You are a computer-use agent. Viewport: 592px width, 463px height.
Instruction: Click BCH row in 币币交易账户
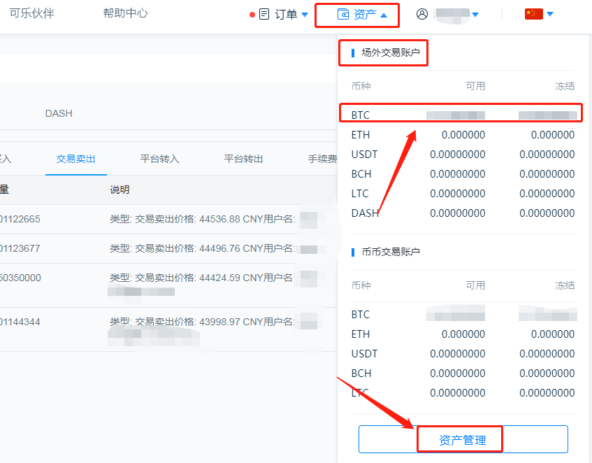click(x=463, y=373)
